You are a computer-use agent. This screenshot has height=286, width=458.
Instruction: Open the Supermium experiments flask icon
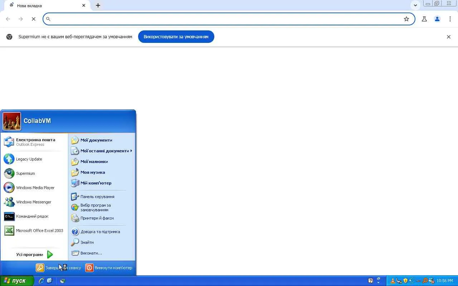[424, 19]
